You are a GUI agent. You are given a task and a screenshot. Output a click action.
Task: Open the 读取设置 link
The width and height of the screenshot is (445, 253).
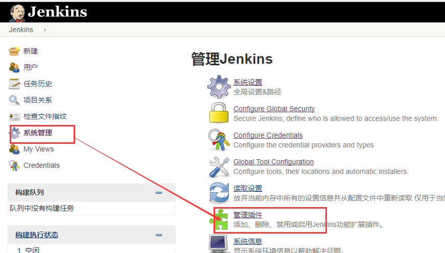[x=248, y=188]
